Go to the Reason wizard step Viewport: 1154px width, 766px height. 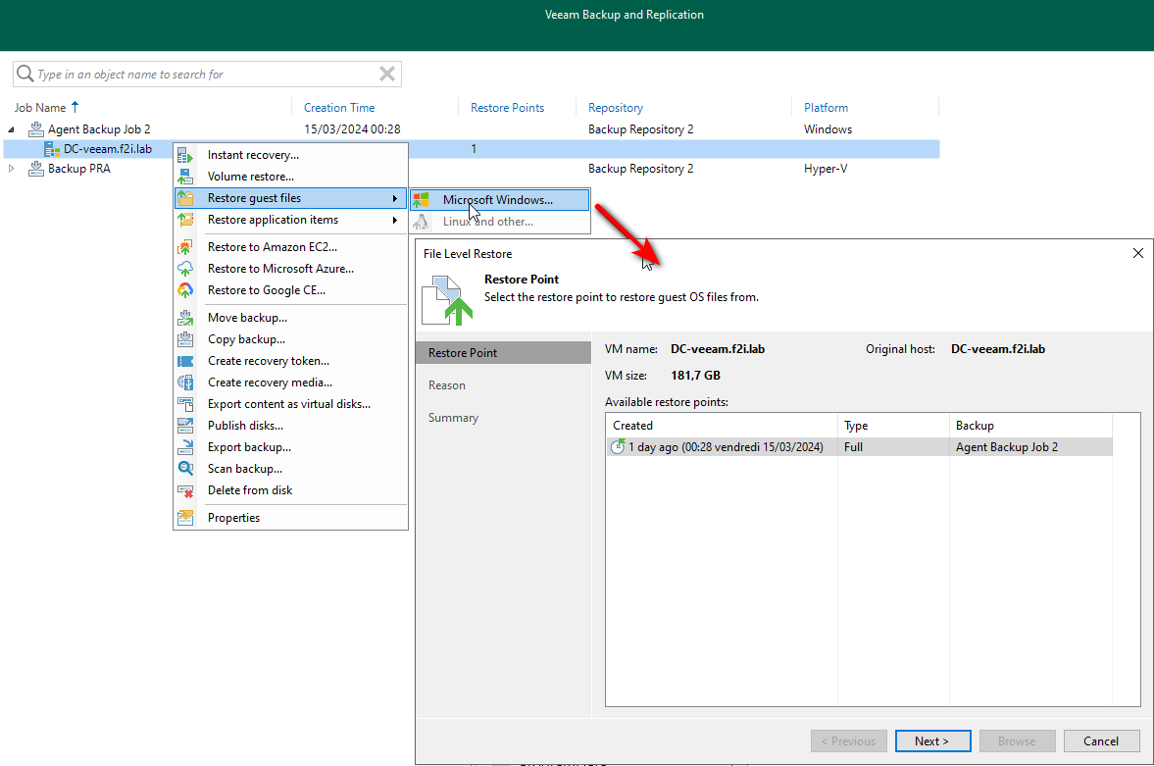447,385
